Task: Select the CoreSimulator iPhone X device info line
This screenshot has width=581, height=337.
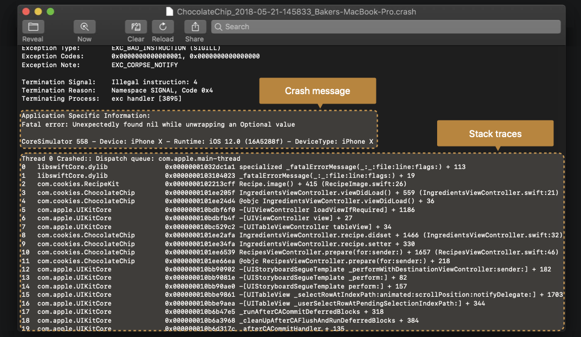Action: click(196, 141)
